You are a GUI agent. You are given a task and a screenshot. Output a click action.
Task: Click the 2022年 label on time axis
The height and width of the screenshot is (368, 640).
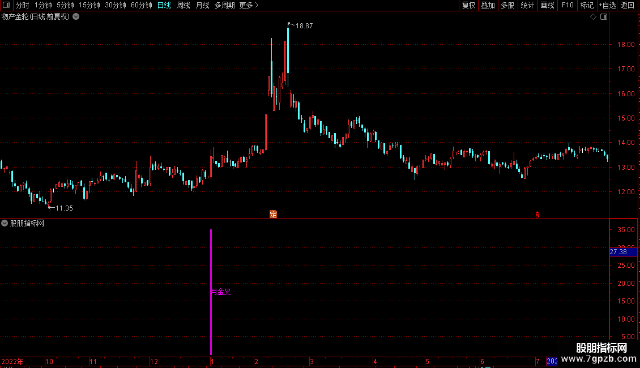pyautogui.click(x=12, y=361)
